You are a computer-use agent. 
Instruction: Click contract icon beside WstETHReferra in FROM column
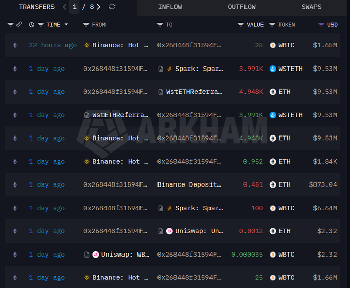click(x=87, y=115)
